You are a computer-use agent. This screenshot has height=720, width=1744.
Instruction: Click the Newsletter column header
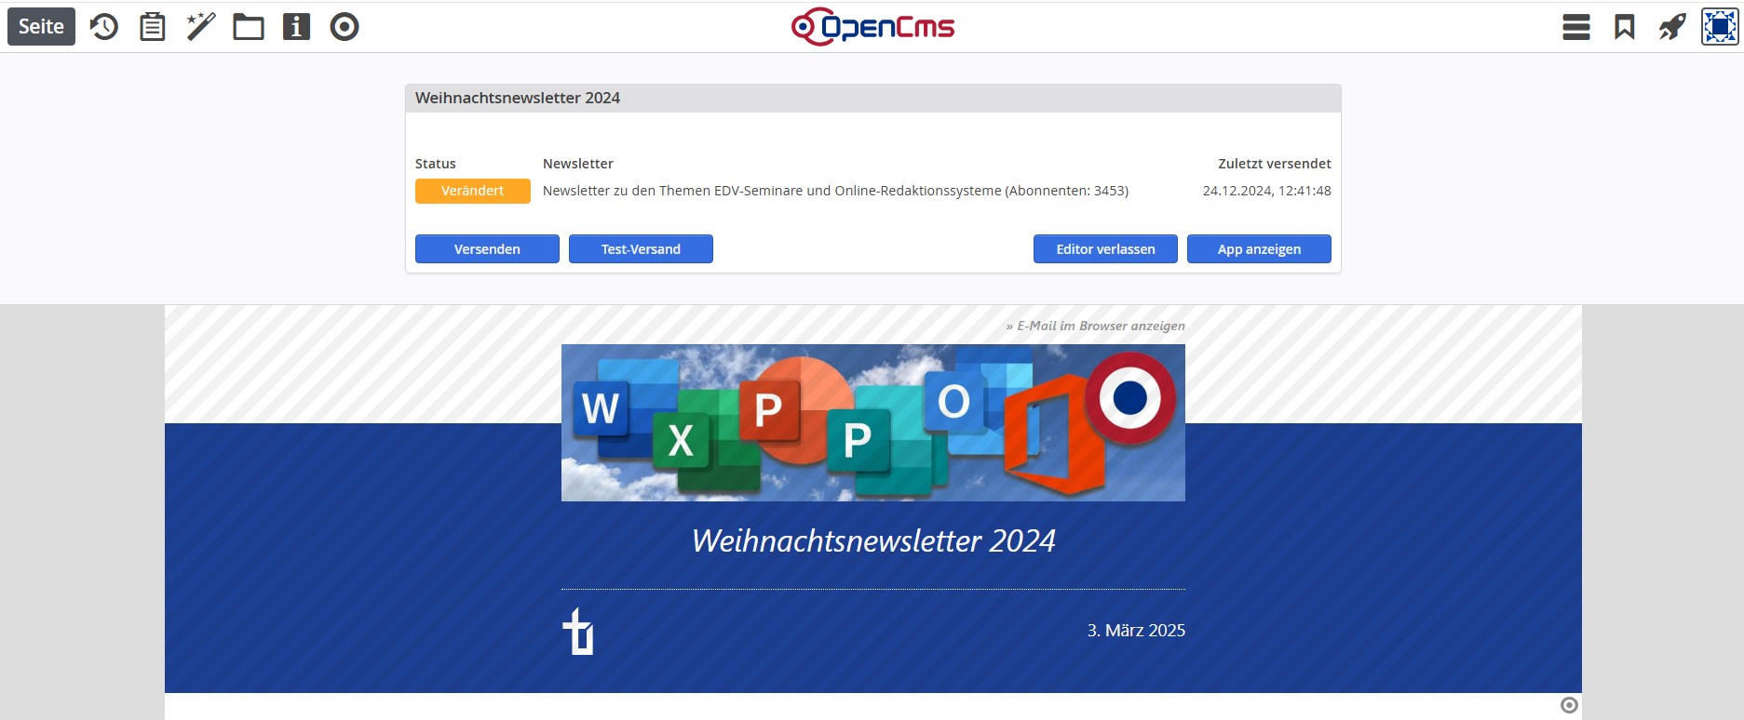pyautogui.click(x=578, y=164)
